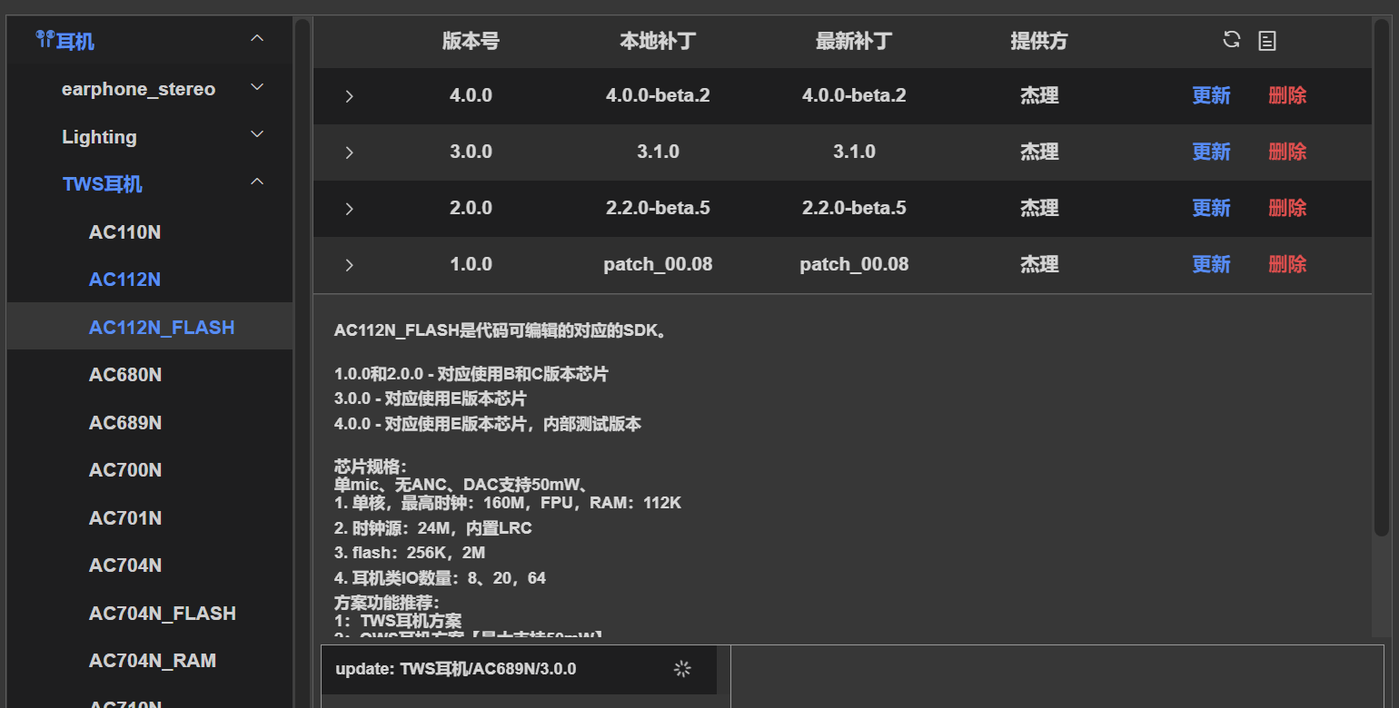The image size is (1399, 708).
Task: Click the 最新补丁 column header
Action: (x=854, y=41)
